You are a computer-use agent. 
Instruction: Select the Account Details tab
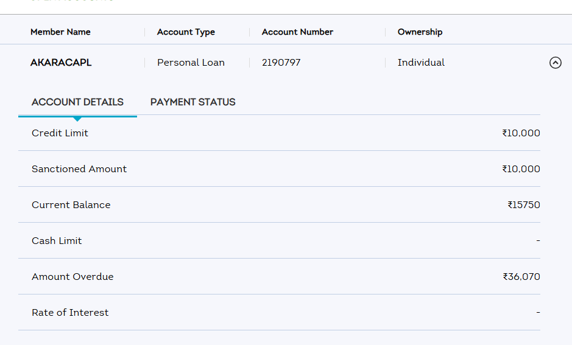(77, 102)
